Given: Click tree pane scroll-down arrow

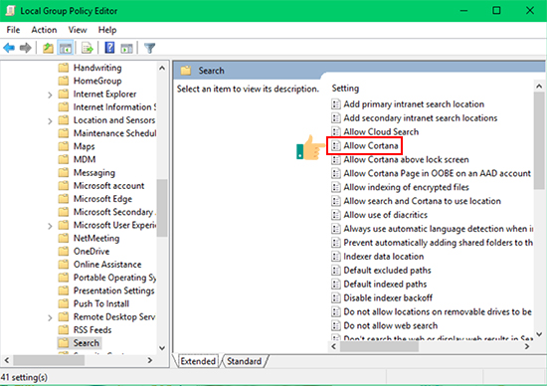Looking at the screenshot, I should tap(162, 348).
